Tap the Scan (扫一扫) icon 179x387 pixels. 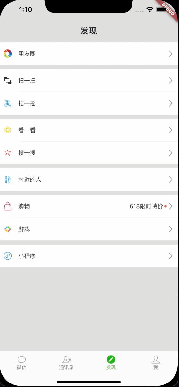pyautogui.click(x=8, y=81)
